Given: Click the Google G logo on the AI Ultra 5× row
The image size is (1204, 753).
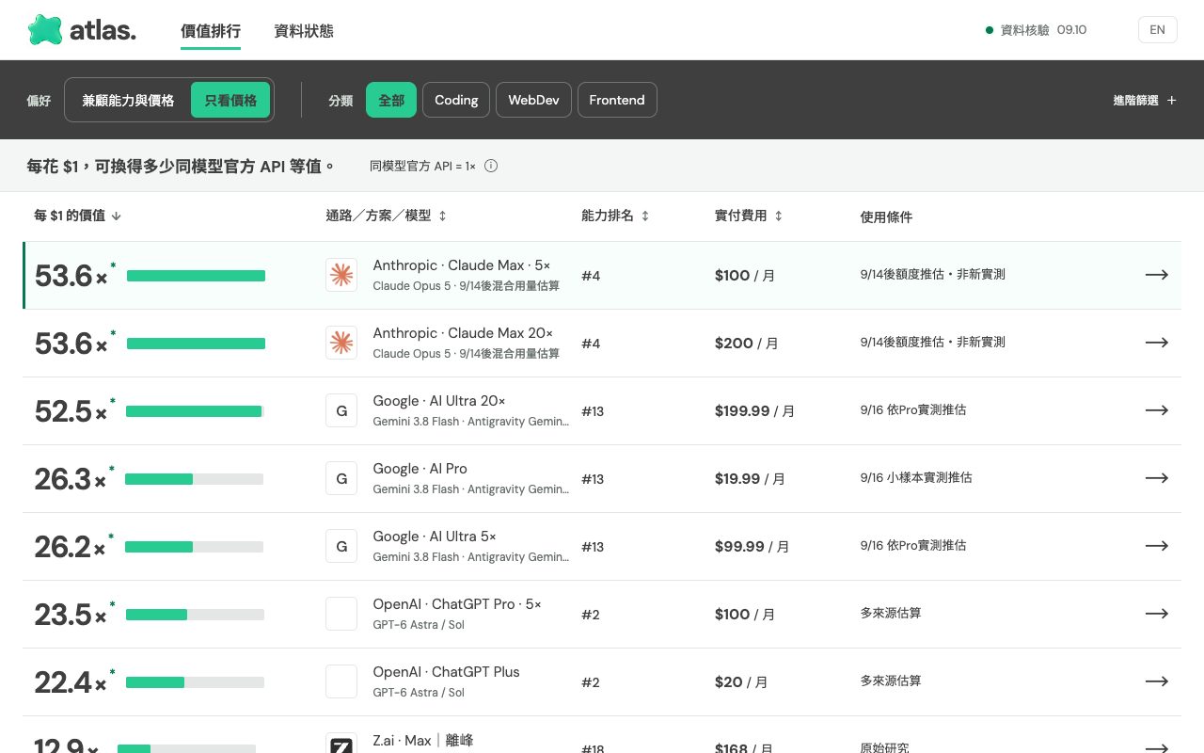Looking at the screenshot, I should [x=341, y=546].
